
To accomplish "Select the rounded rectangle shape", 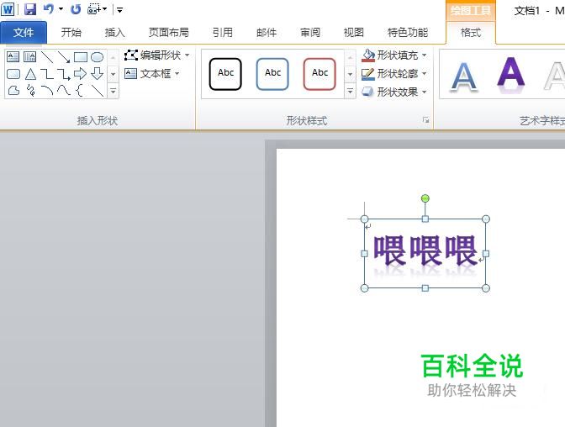I will [13, 74].
